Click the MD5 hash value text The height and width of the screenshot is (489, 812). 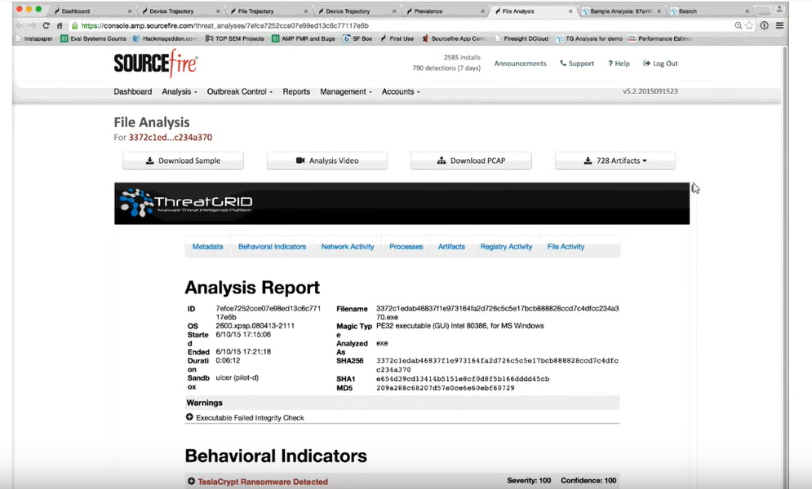click(x=446, y=388)
